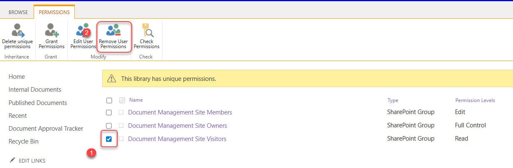
Task: Toggle the select-all checkbox in the header row
Action: (x=109, y=100)
